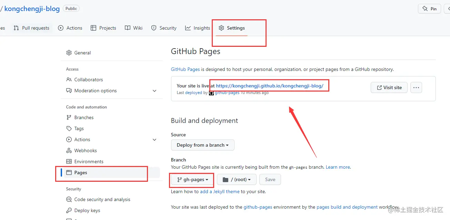Open the Settings tab
The width and height of the screenshot is (450, 220).
[232, 28]
